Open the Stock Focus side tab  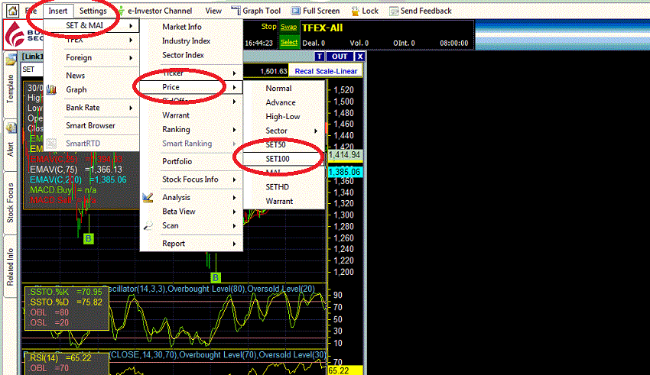(x=10, y=202)
